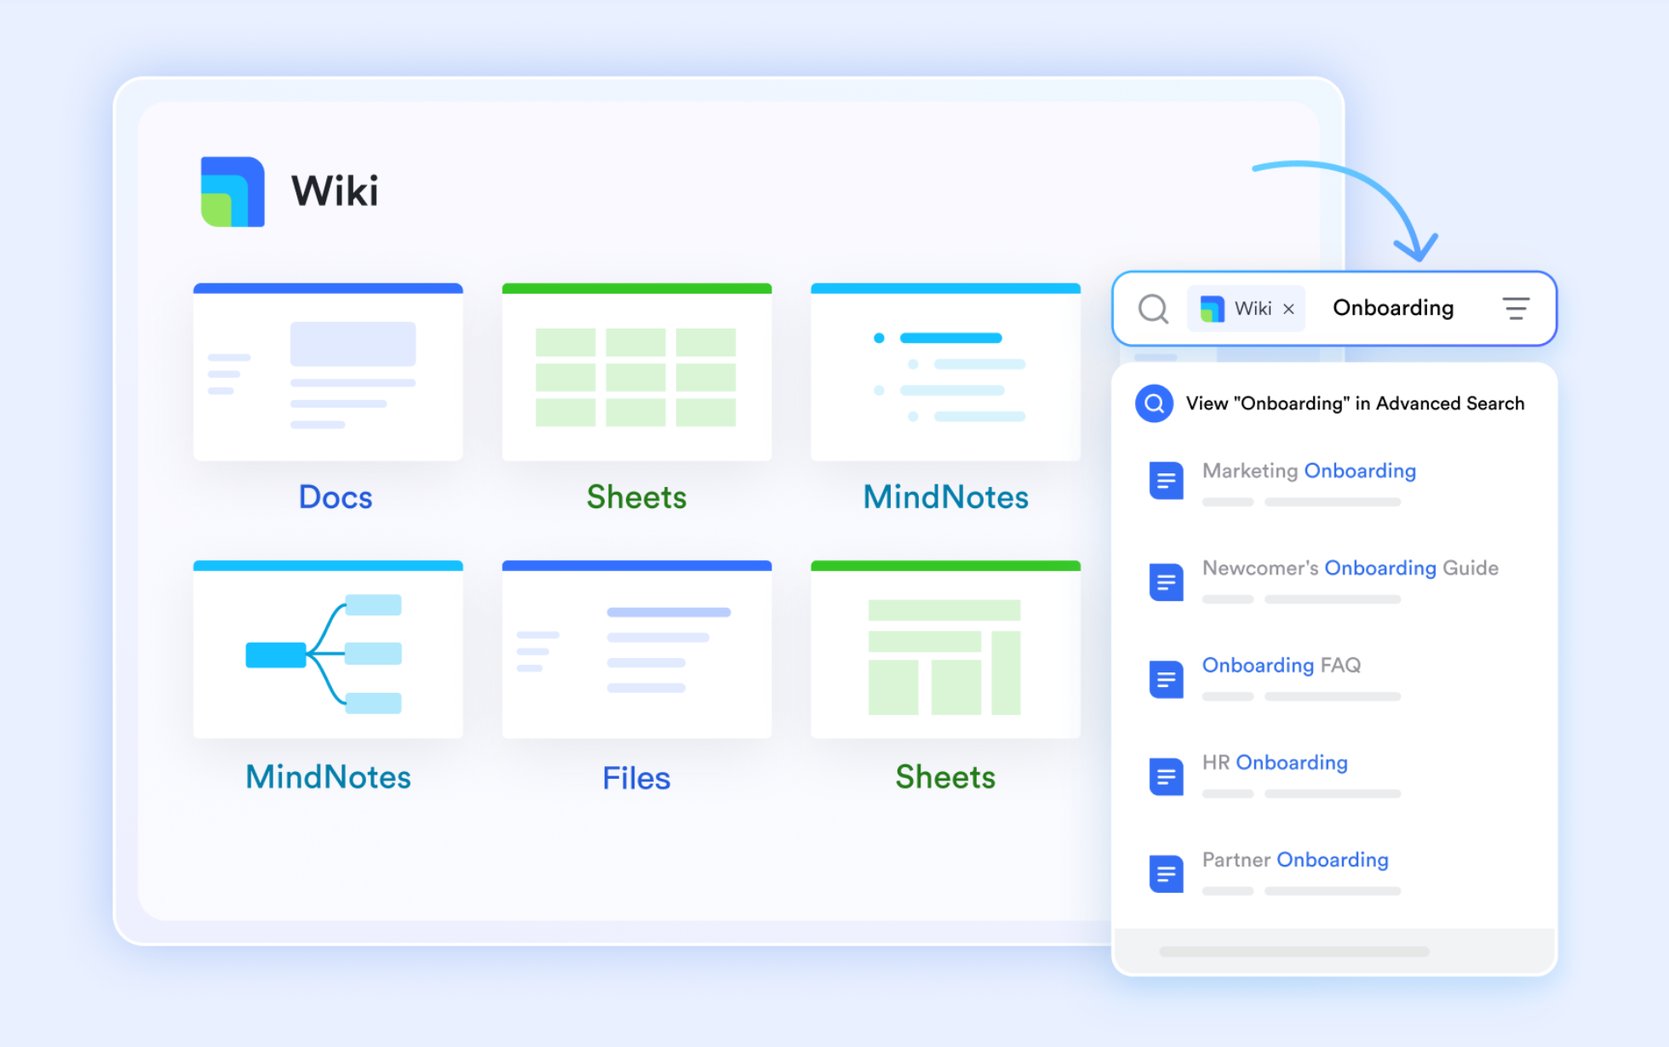Click the Wiki app logo icon
Viewport: 1669px width, 1047px height.
pyautogui.click(x=232, y=192)
